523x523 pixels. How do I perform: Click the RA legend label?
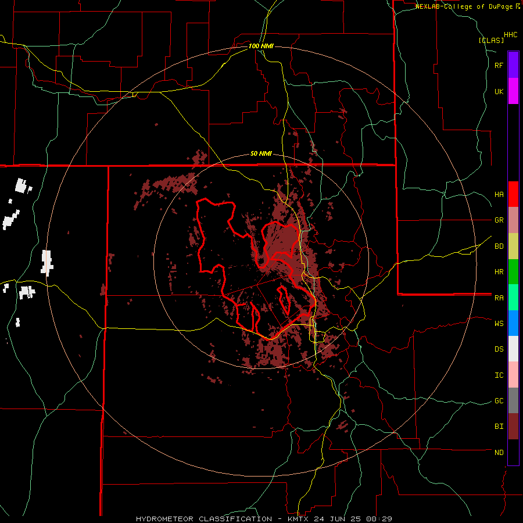point(499,298)
